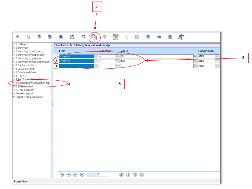Go to the first record
Screen dimensions: 252x189
pos(62,175)
